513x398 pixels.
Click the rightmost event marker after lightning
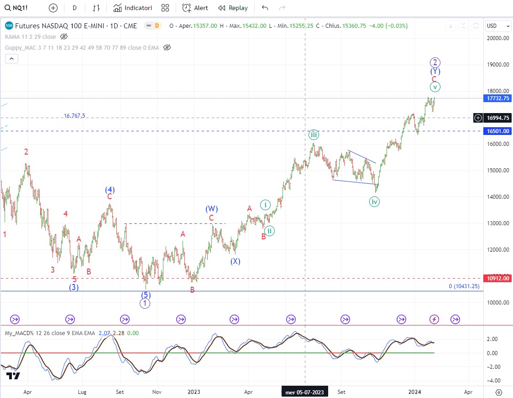point(455,319)
